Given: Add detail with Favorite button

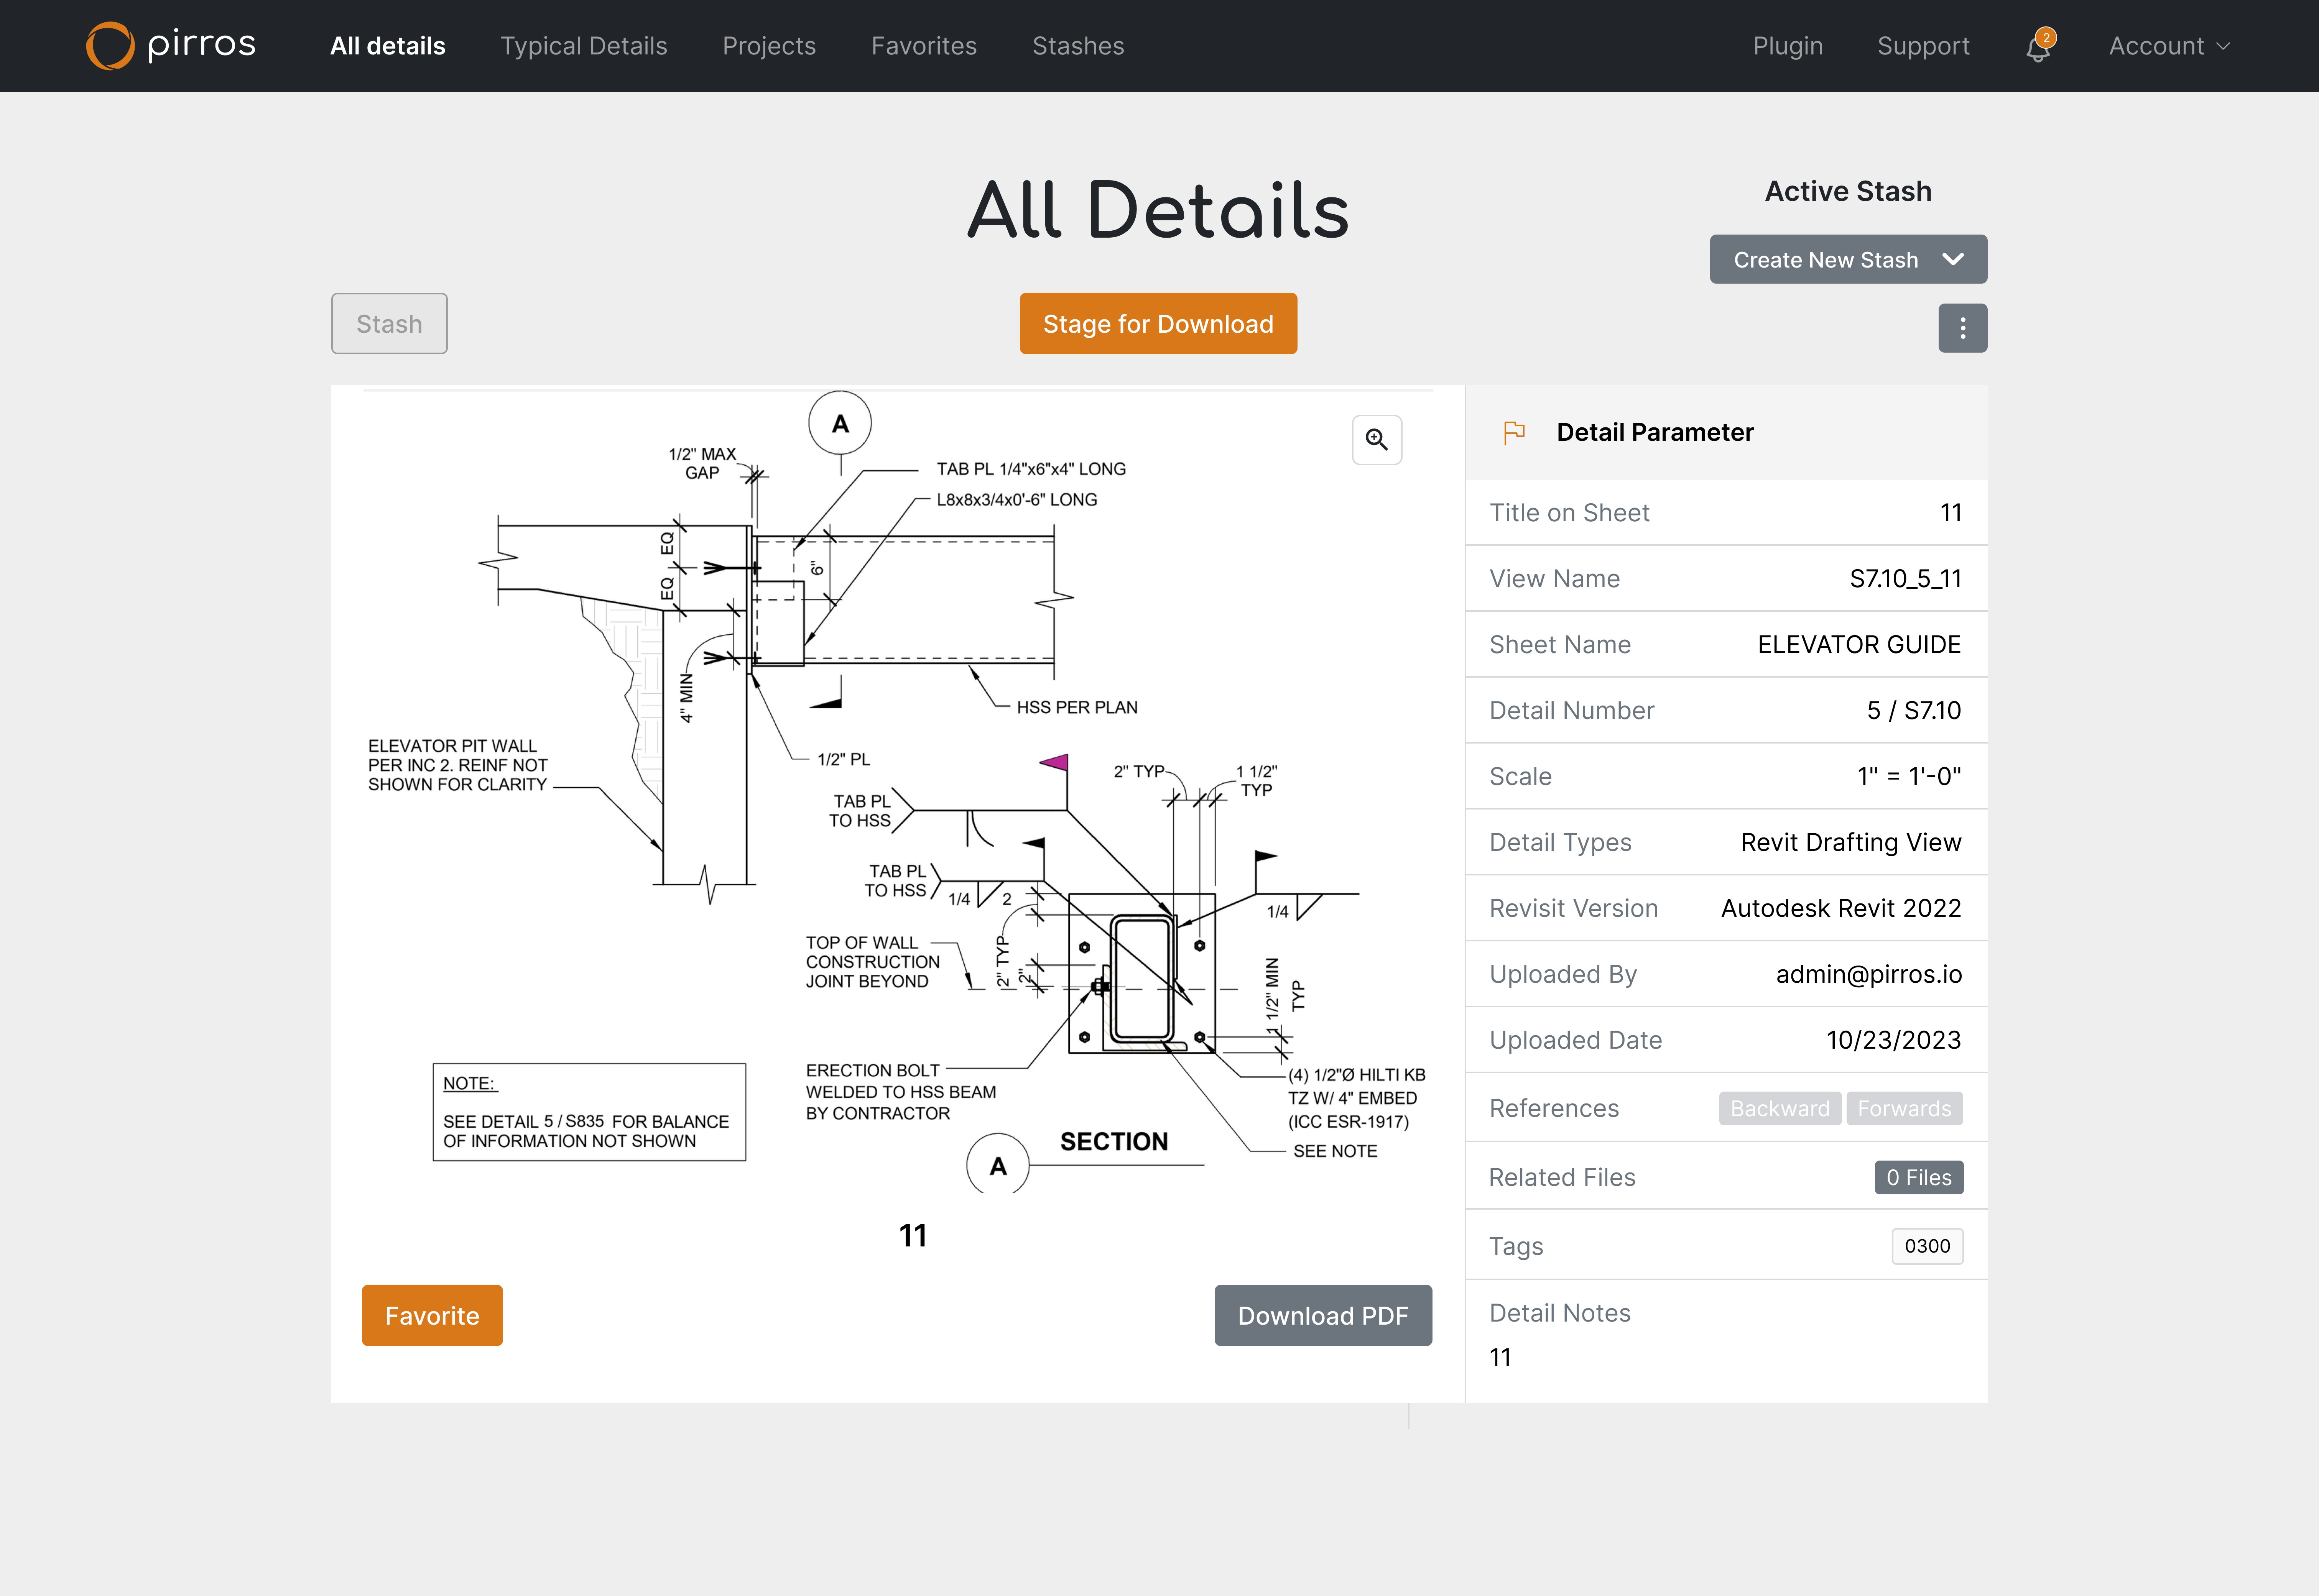Looking at the screenshot, I should point(432,1316).
